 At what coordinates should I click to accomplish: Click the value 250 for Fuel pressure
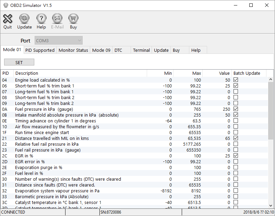point(226,109)
